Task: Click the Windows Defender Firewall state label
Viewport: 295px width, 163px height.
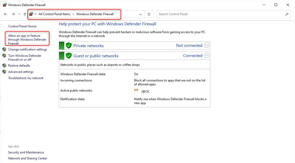Action: (83, 74)
